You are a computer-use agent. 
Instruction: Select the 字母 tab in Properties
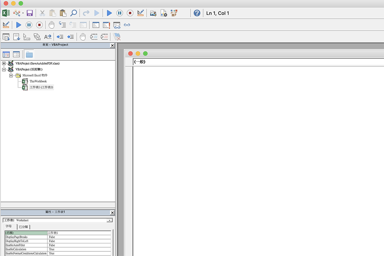[9, 227]
